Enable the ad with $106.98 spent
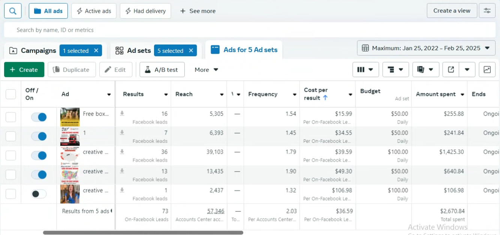This screenshot has height=235, width=500. (39, 194)
